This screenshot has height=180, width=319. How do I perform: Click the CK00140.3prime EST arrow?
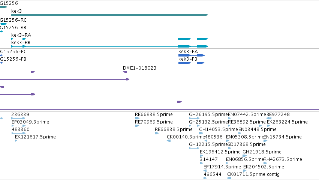pos(169,141)
